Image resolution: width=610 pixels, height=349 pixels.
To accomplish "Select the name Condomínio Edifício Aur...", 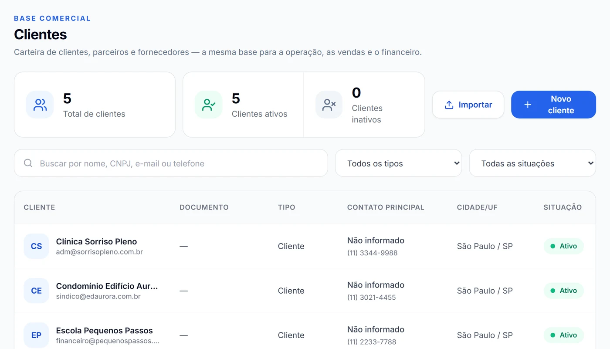I will point(107,286).
